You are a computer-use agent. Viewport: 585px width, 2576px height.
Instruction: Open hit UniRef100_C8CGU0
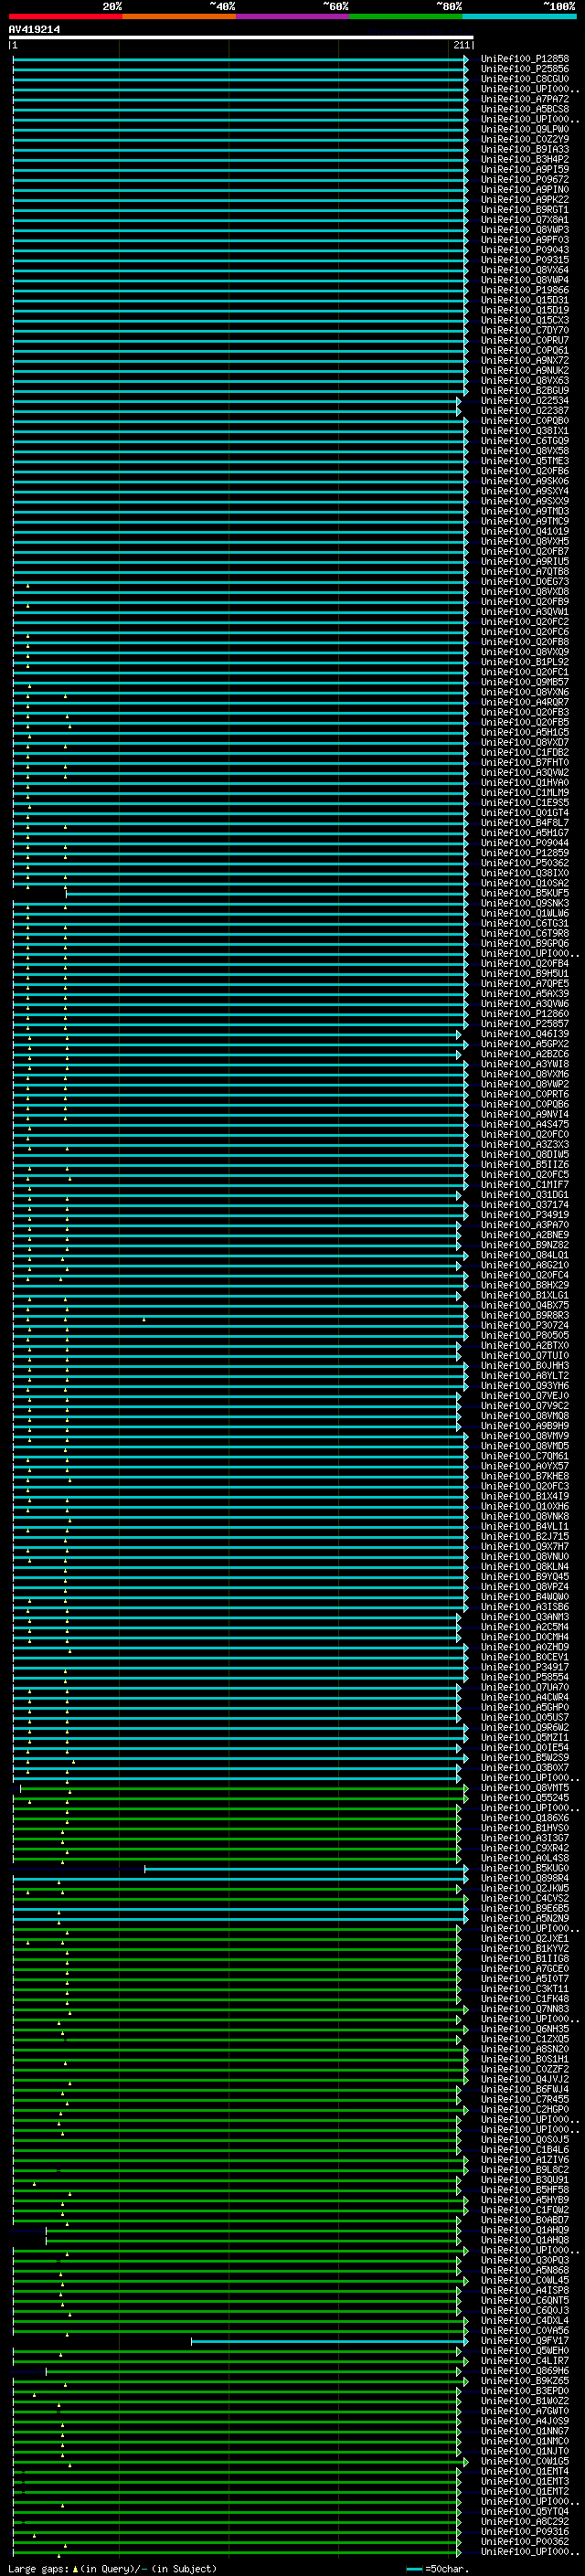[x=525, y=79]
